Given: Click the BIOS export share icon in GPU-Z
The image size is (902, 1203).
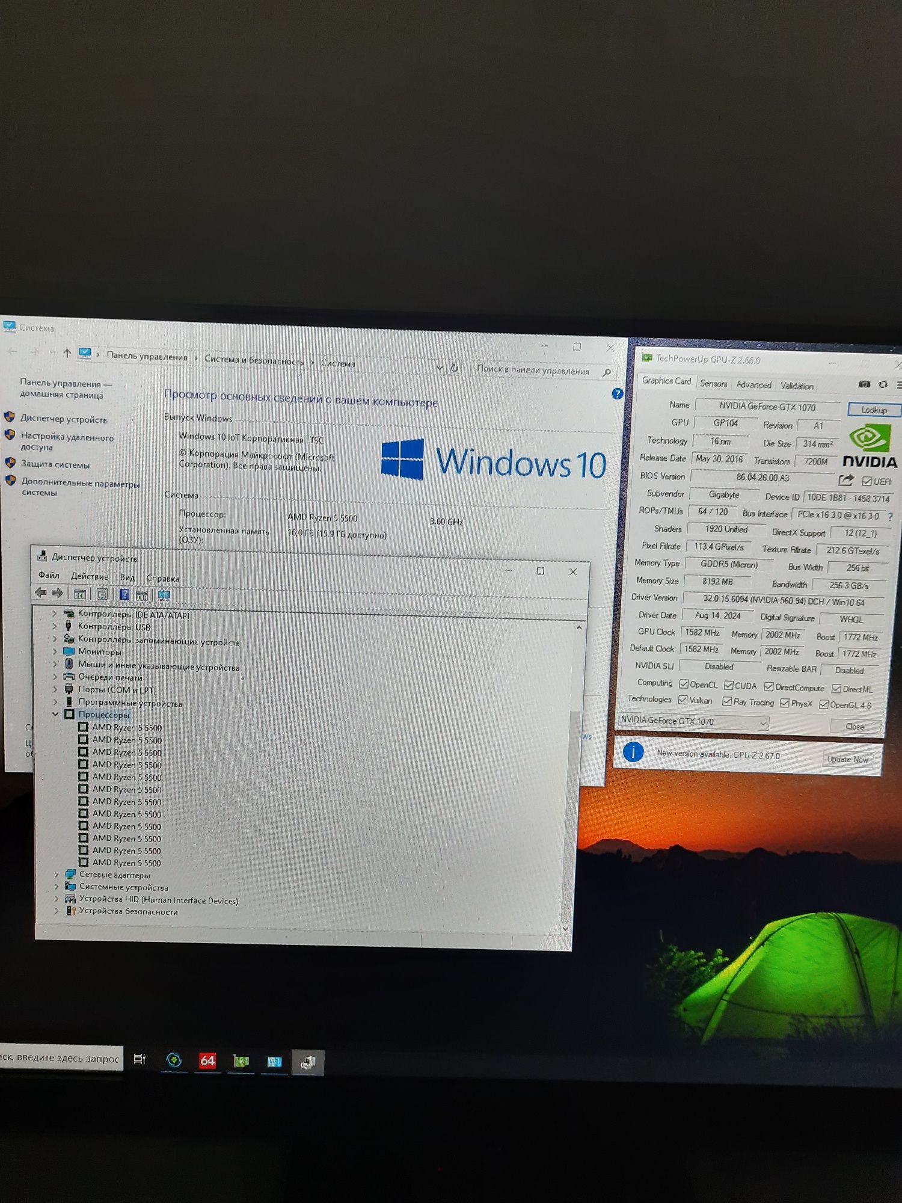Looking at the screenshot, I should point(846,479).
